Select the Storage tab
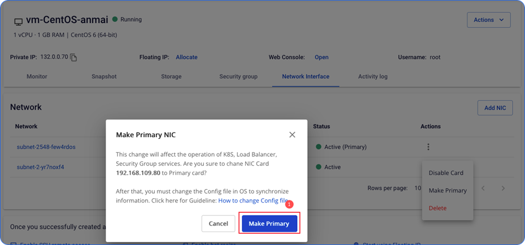This screenshot has width=525, height=245. 171,76
